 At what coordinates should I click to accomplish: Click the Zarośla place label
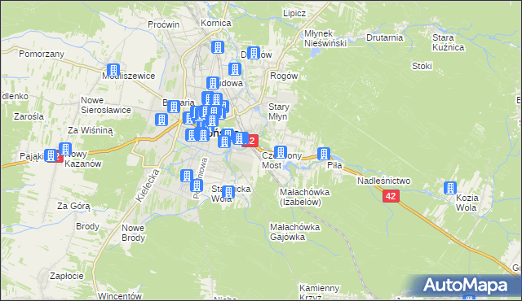[29, 116]
